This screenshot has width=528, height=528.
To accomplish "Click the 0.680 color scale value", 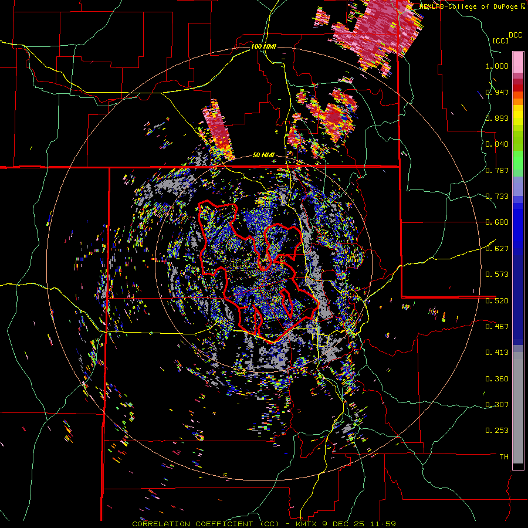I will [x=497, y=222].
